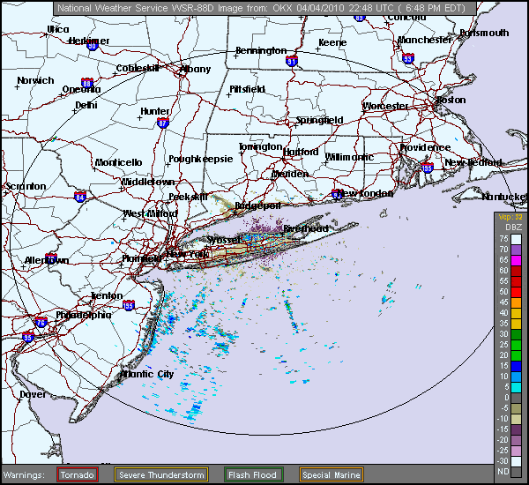Click the Riverhead city label

[306, 228]
